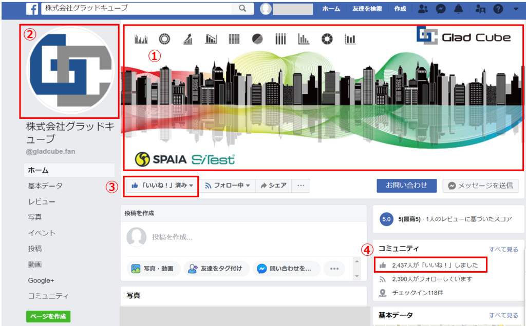Open 動画 in the left menu
This screenshot has height=326, width=526.
pyautogui.click(x=34, y=264)
